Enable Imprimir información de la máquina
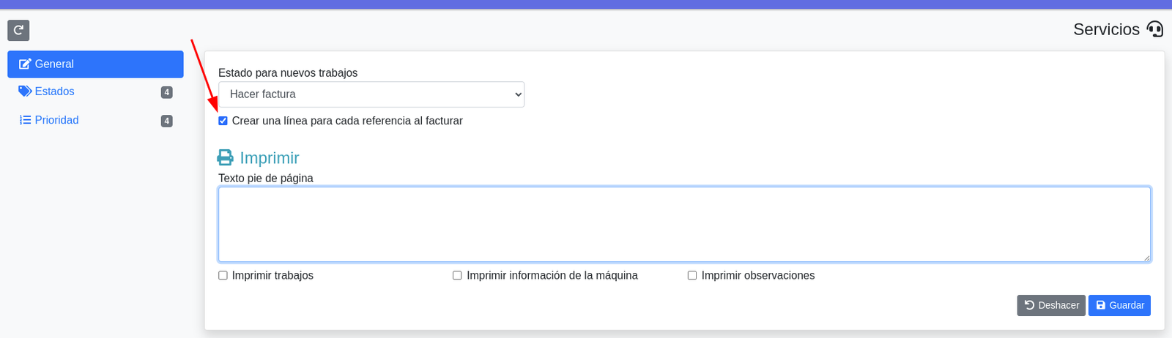The image size is (1172, 338). coord(457,276)
